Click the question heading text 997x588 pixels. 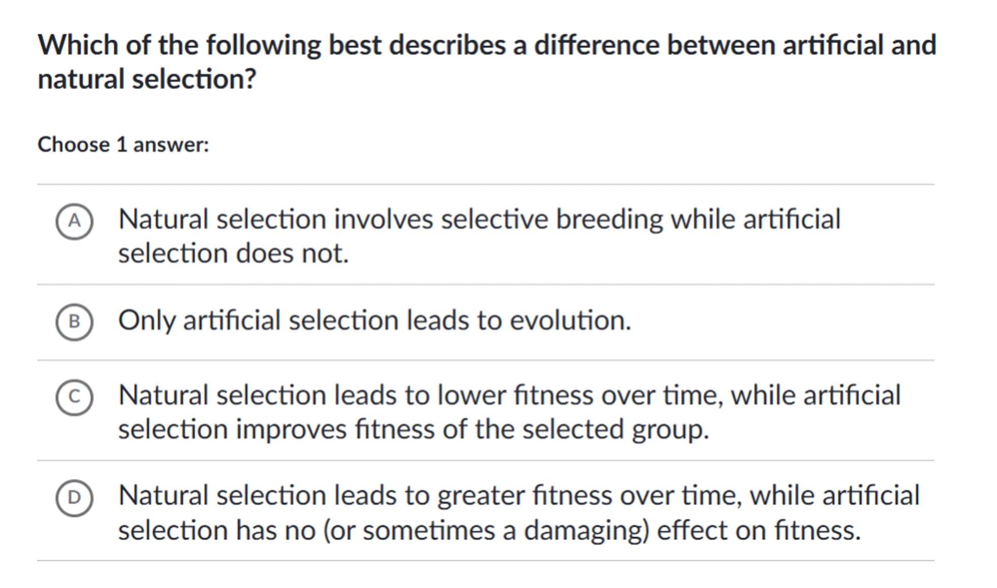click(x=486, y=45)
